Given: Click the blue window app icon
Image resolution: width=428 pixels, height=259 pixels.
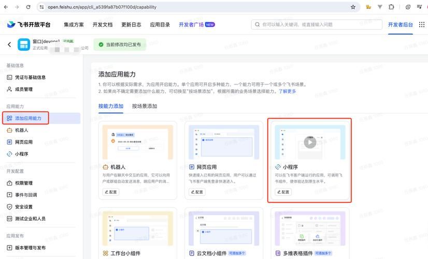Looking at the screenshot, I should [x=24, y=45].
